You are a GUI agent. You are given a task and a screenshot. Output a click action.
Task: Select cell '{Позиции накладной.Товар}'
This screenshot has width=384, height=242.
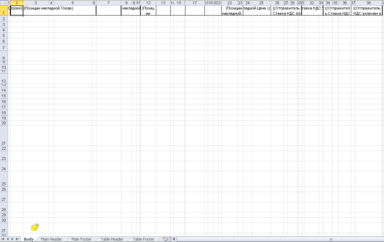click(59, 11)
